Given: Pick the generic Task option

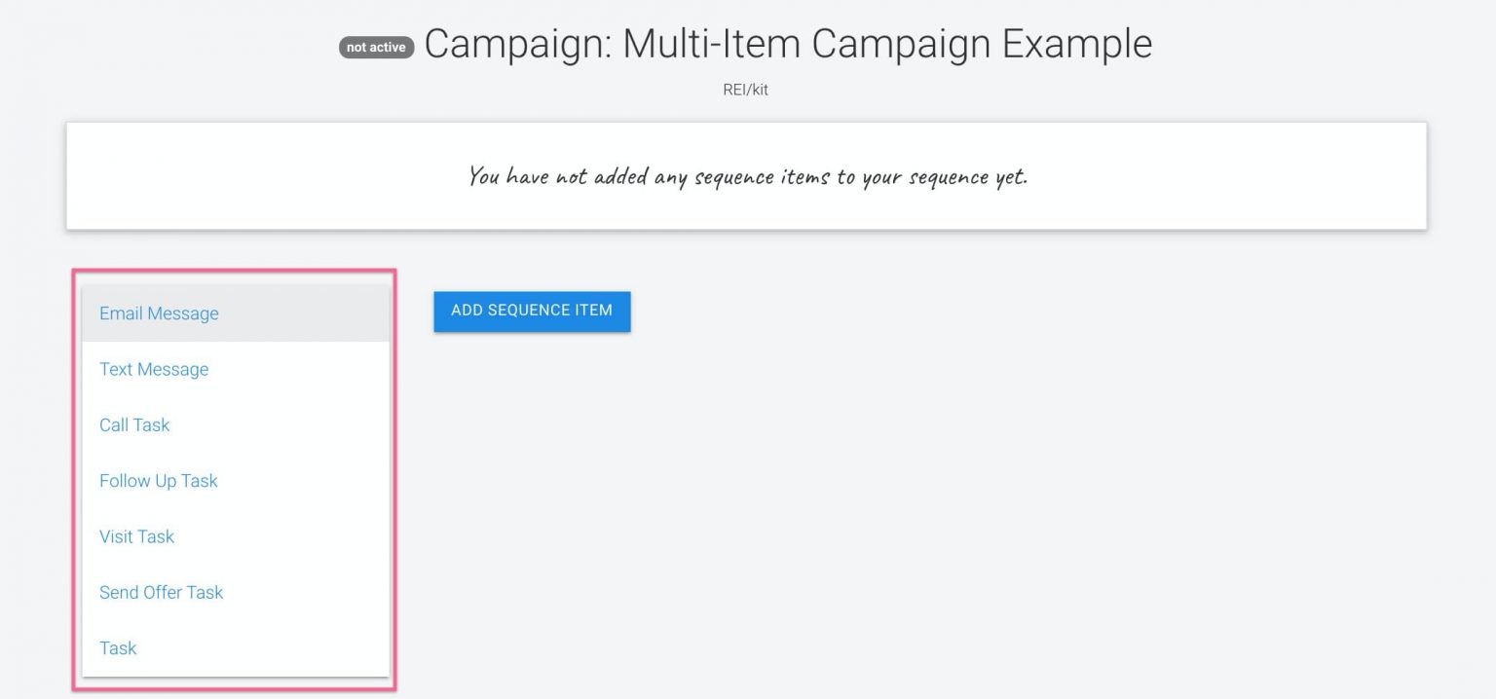Looking at the screenshot, I should (117, 647).
